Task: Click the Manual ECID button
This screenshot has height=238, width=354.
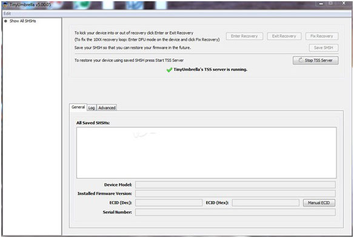Action: click(319, 203)
